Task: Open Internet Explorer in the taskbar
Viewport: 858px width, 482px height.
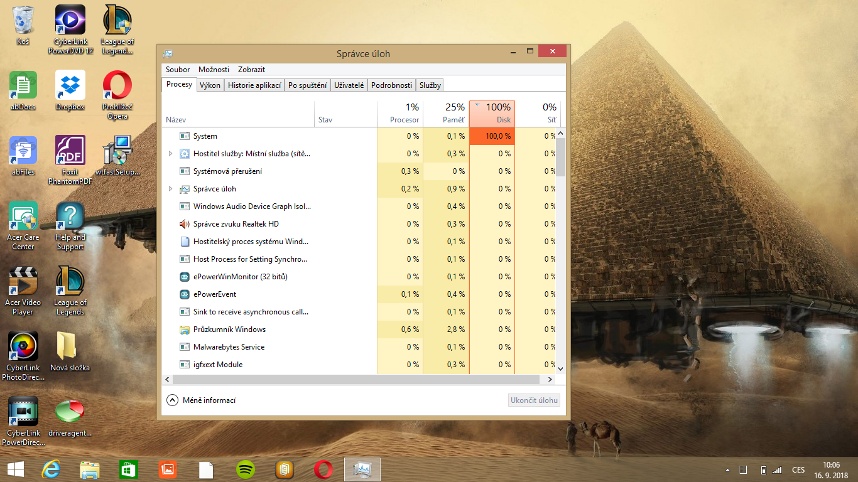Action: coord(51,469)
